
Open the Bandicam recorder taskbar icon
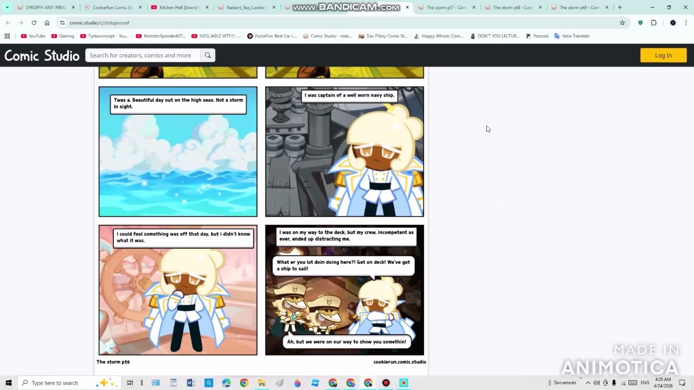[386, 383]
